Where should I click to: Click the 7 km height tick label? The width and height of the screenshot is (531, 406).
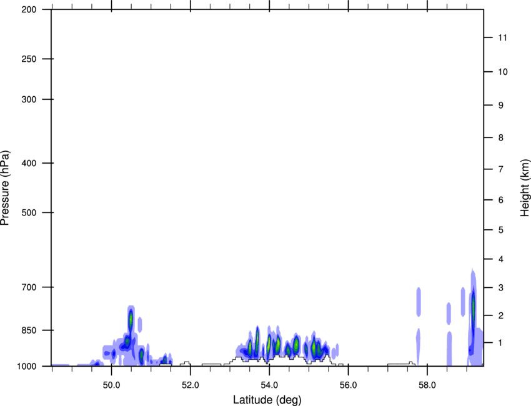(501, 169)
